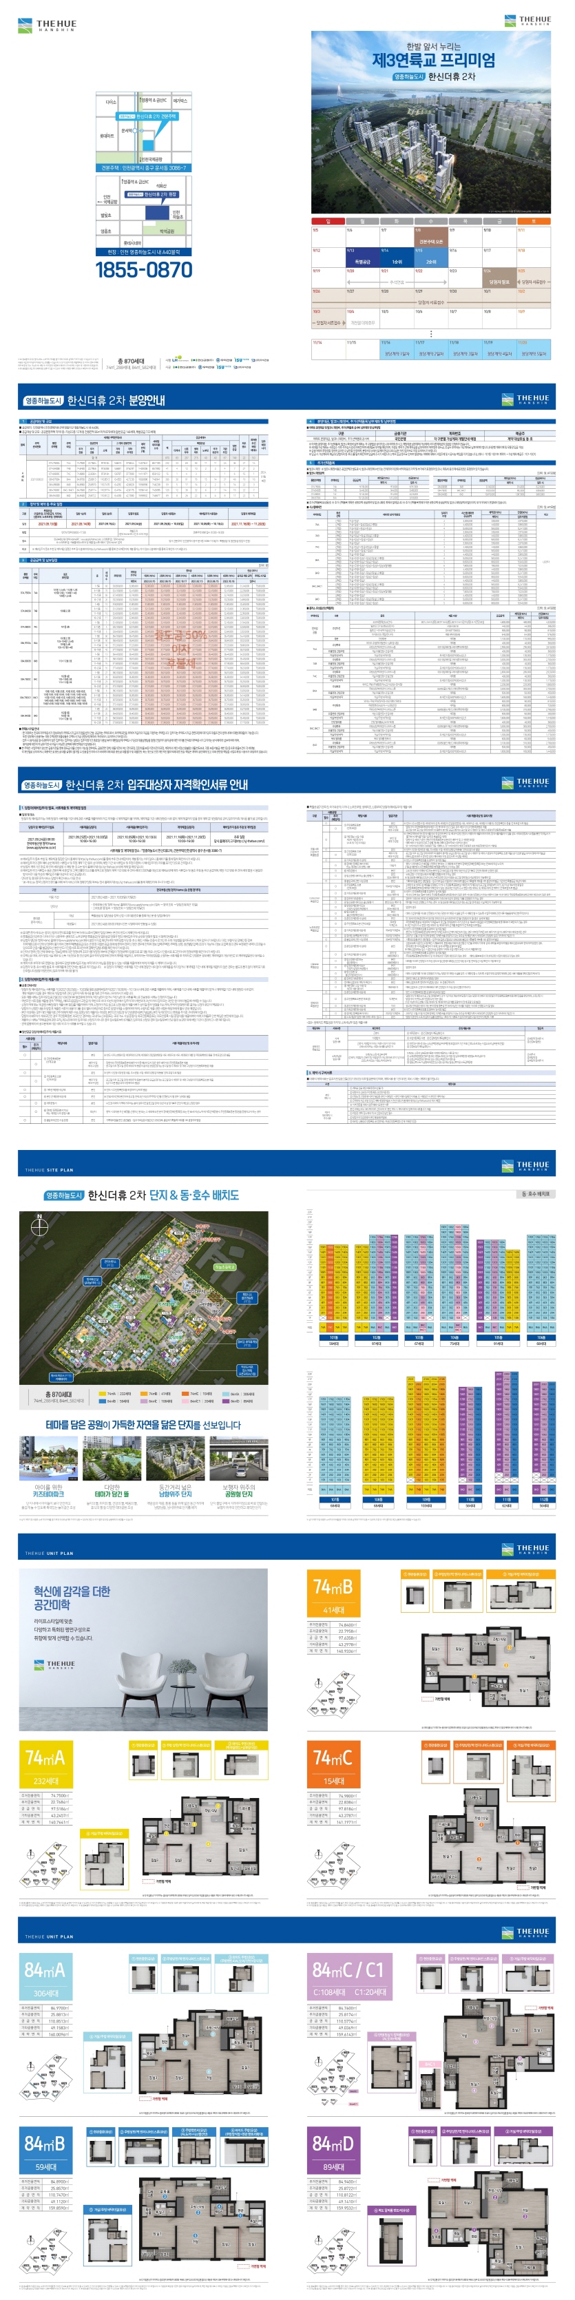Click the '한신더휴 2차 분양안내' section title
Screen dimensions: 575x2300
[115, 401]
